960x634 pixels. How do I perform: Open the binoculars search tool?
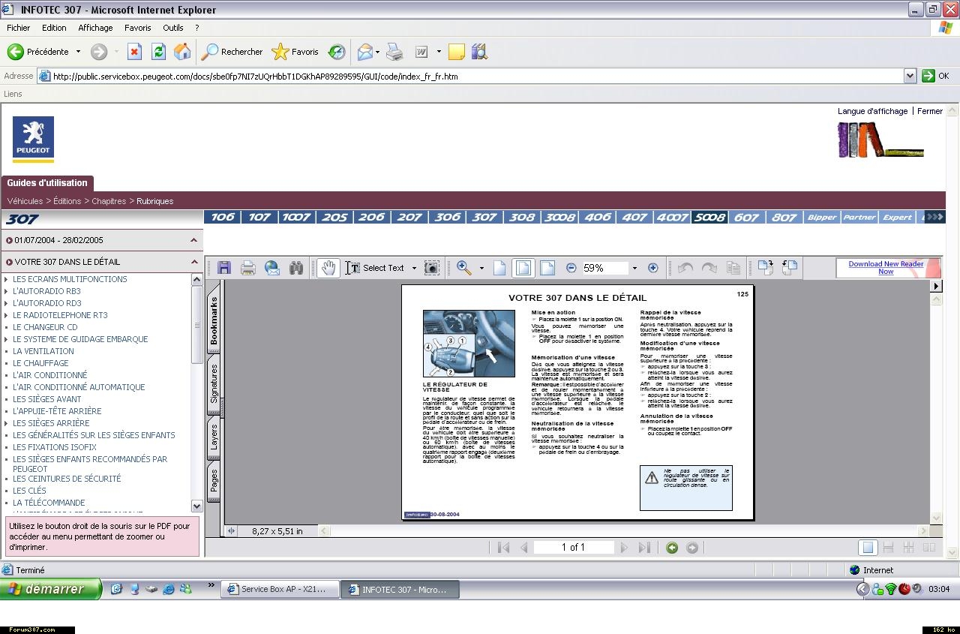pyautogui.click(x=296, y=268)
